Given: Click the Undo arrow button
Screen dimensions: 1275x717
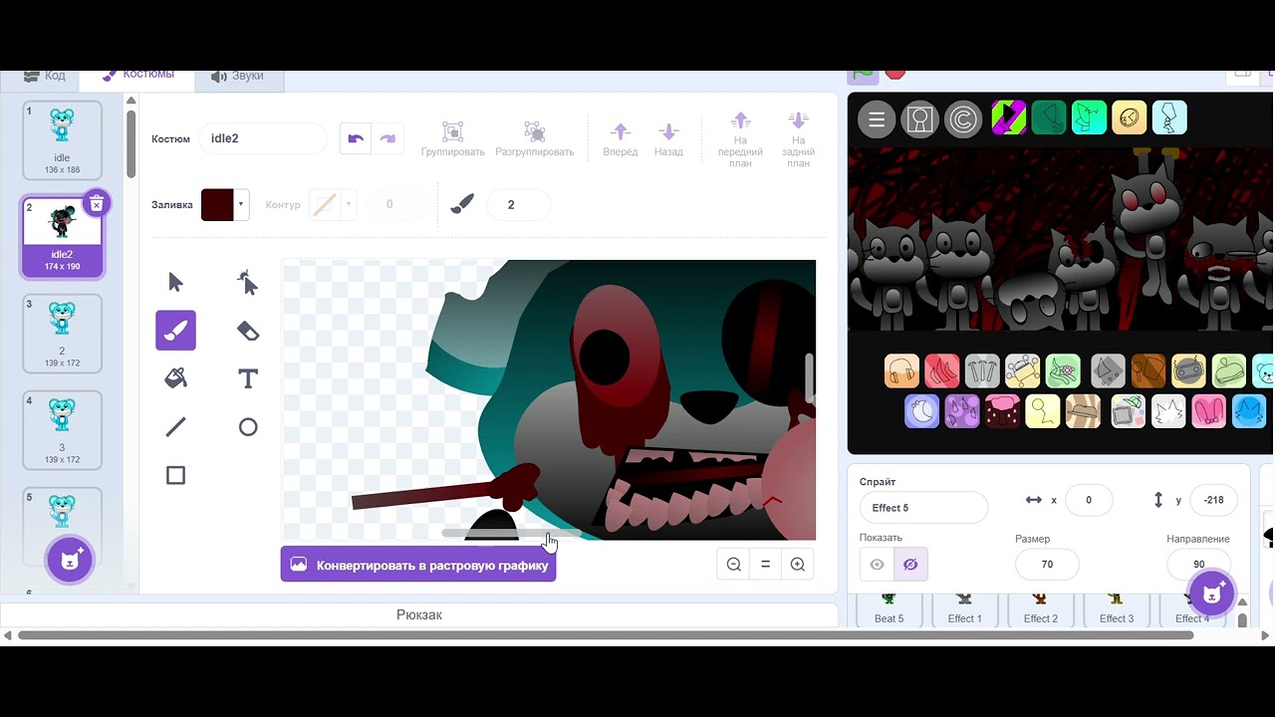Looking at the screenshot, I should (x=356, y=138).
